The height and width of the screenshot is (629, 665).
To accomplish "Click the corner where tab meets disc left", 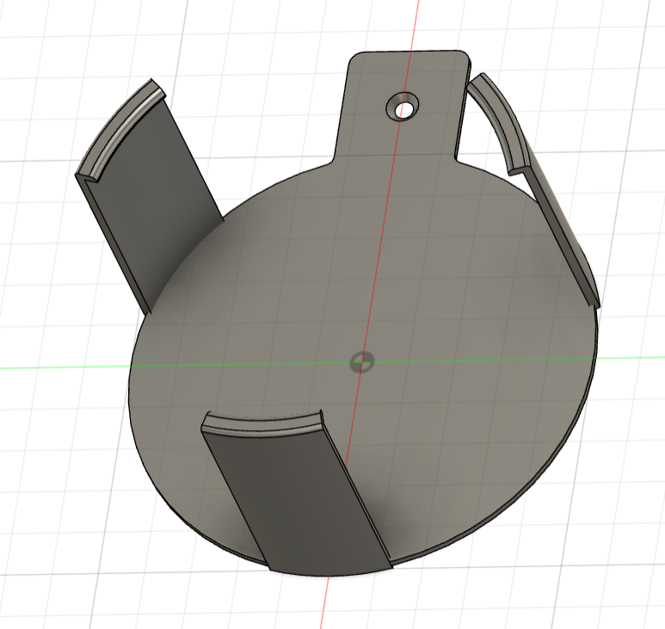I will pos(332,162).
